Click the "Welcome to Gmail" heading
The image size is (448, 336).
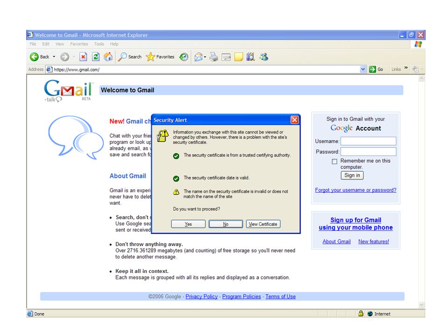tap(127, 90)
